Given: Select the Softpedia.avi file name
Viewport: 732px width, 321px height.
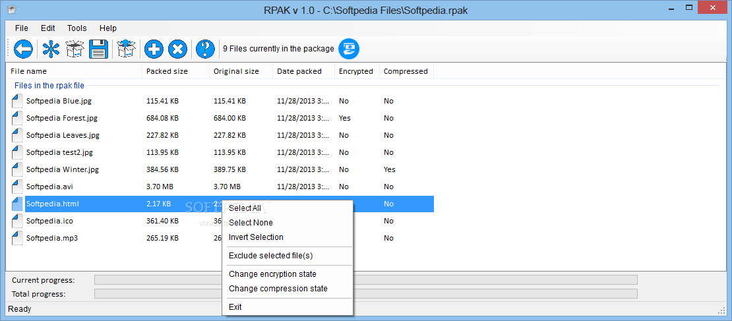Looking at the screenshot, I should [x=49, y=187].
